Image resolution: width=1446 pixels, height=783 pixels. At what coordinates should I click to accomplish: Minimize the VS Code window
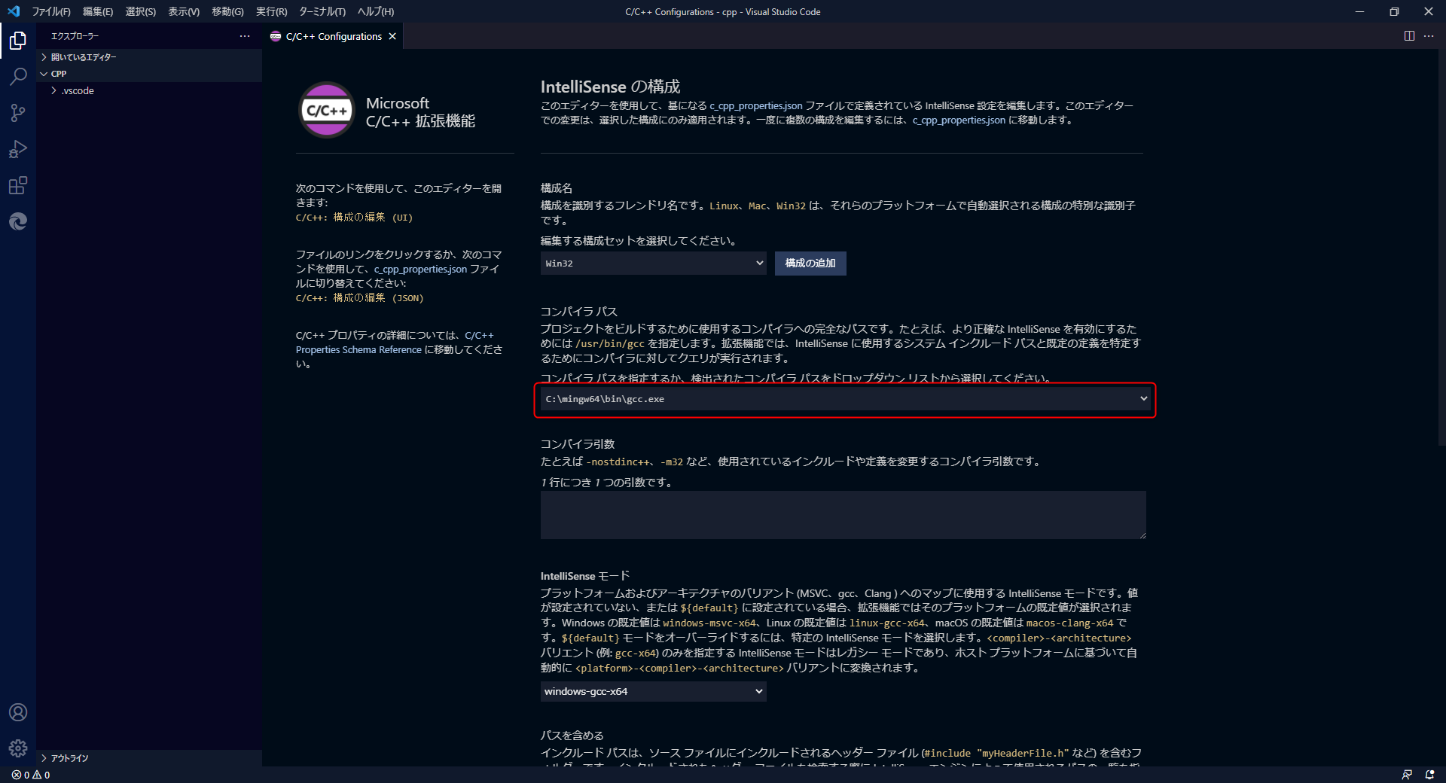tap(1359, 11)
